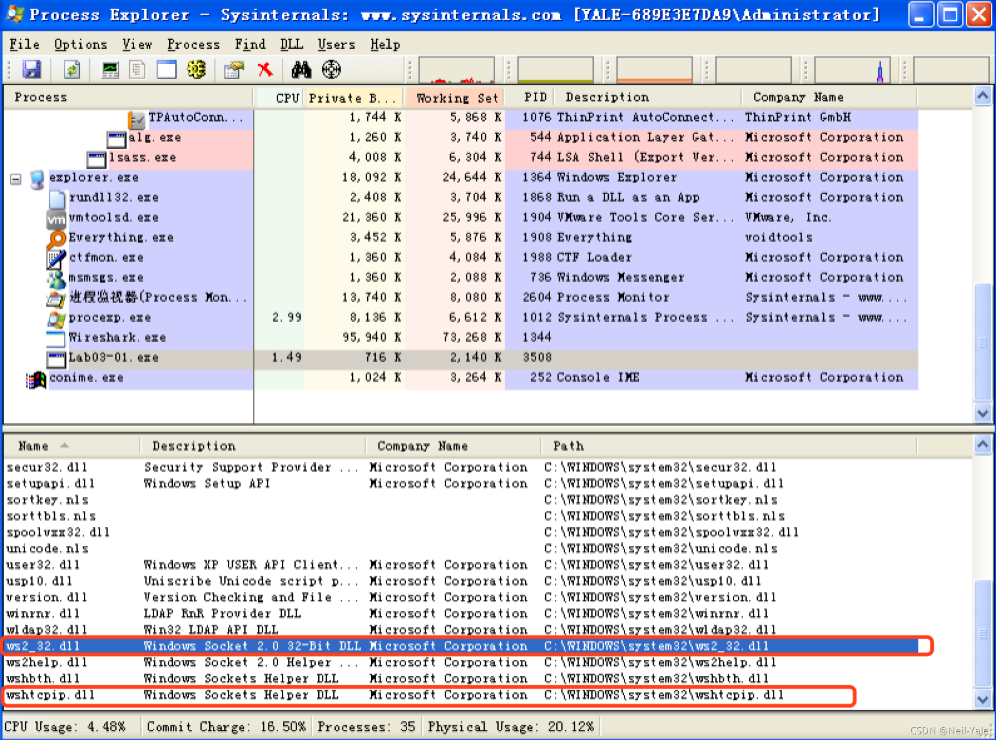Open the Find menu

(x=250, y=45)
